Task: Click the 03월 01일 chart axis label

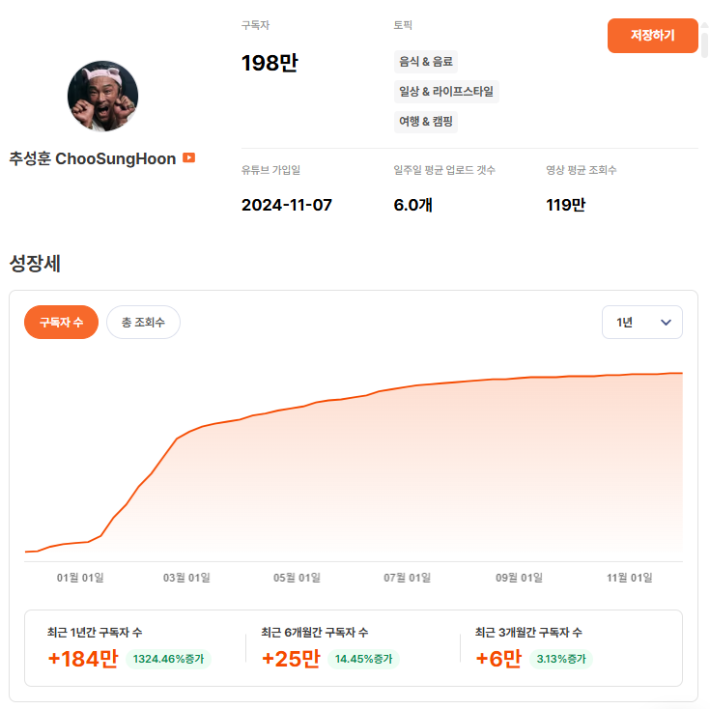Action: (x=186, y=578)
